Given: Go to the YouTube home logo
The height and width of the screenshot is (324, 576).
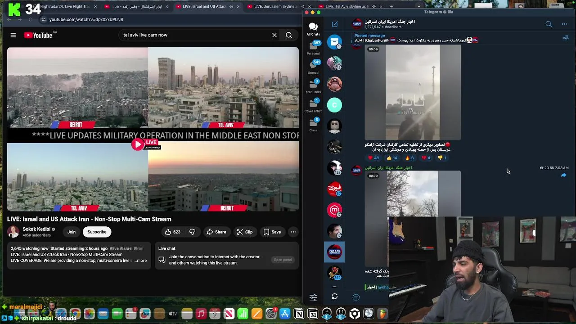Looking at the screenshot, I should [38, 35].
